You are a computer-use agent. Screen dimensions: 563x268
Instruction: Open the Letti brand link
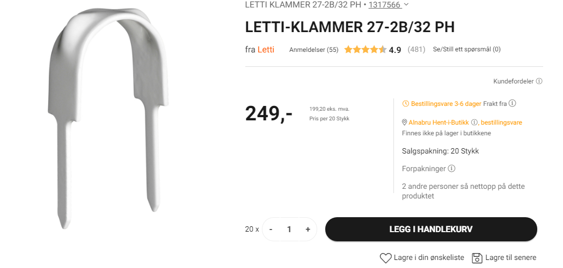click(266, 50)
